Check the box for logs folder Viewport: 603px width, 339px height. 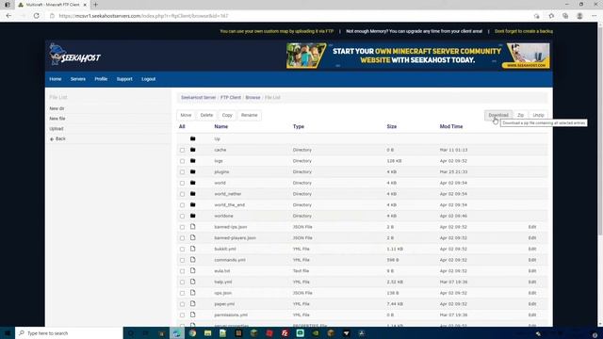point(182,161)
